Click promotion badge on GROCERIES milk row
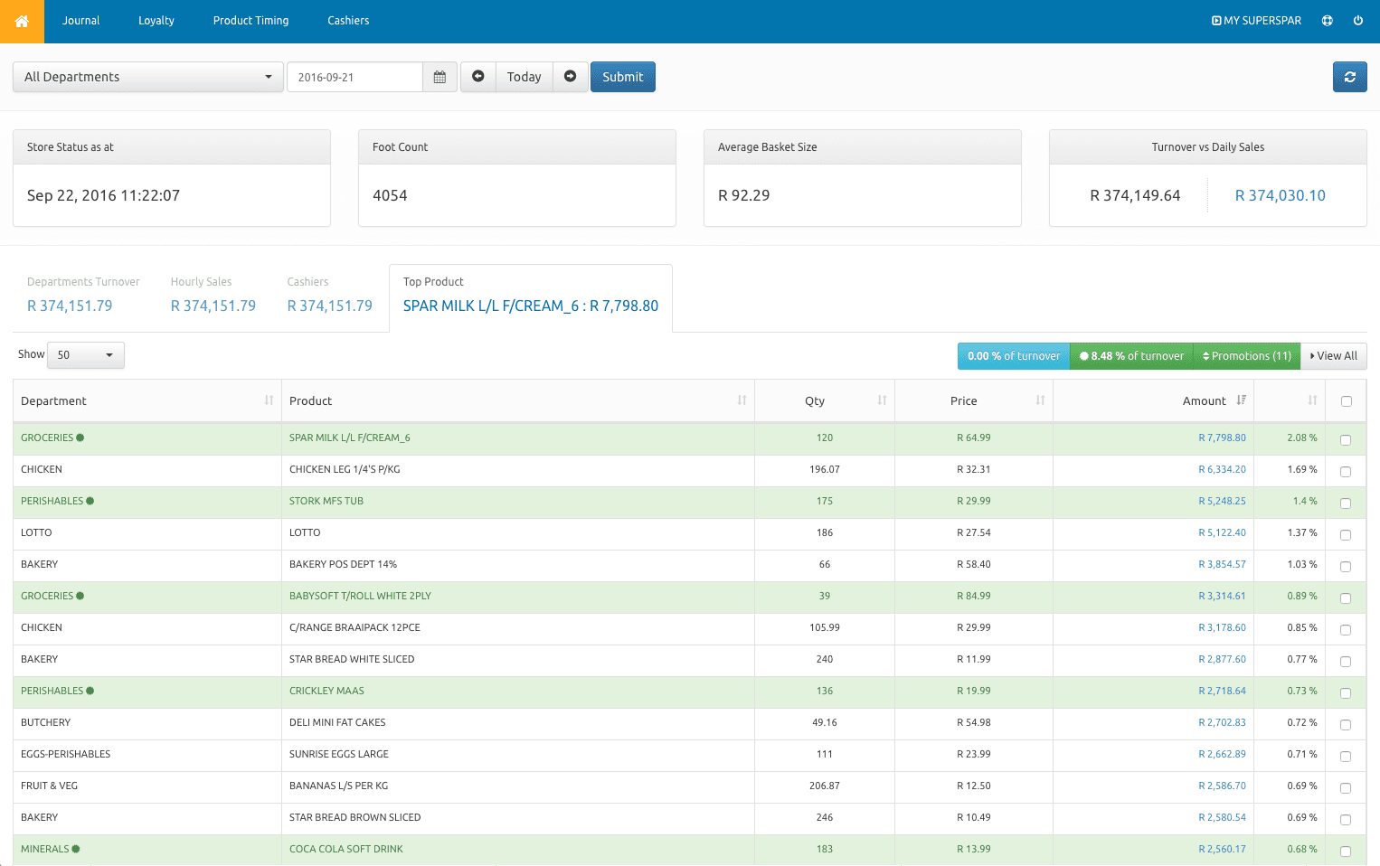The image size is (1380, 866). [x=80, y=438]
